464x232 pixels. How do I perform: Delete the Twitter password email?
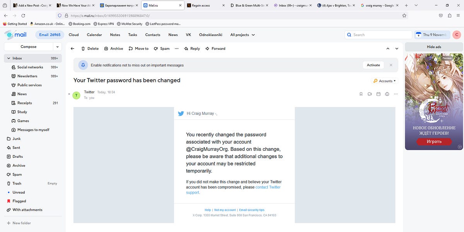pyautogui.click(x=90, y=48)
